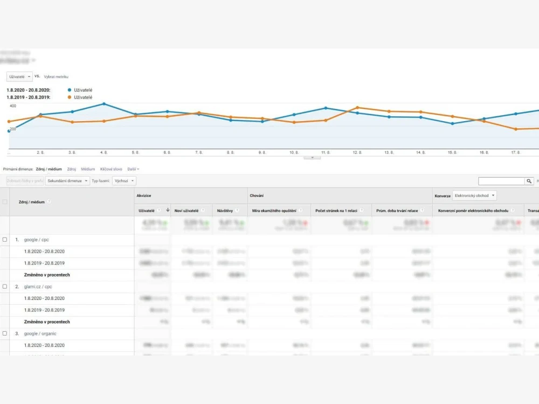This screenshot has width=539, height=404.
Task: Open the Sekundární dimenze dropdown
Action: pyautogui.click(x=67, y=180)
